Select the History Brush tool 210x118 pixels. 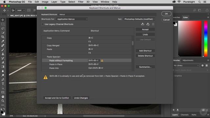tap(3, 58)
